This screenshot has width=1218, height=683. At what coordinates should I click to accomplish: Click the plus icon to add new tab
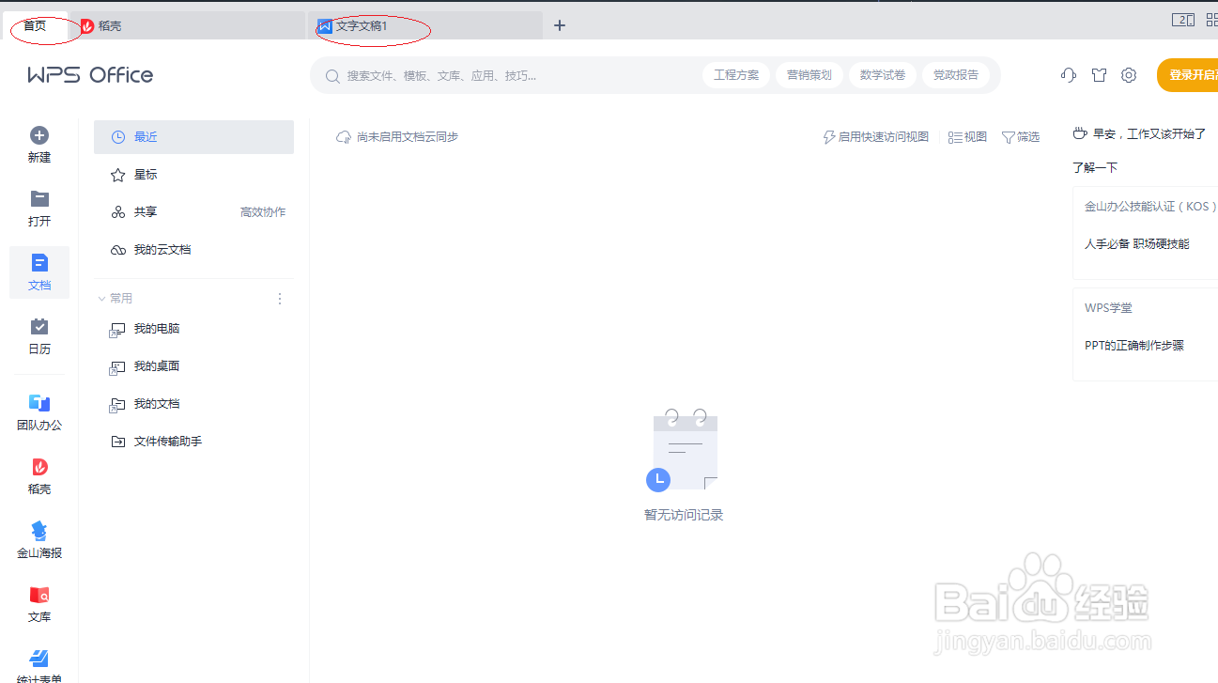[560, 25]
